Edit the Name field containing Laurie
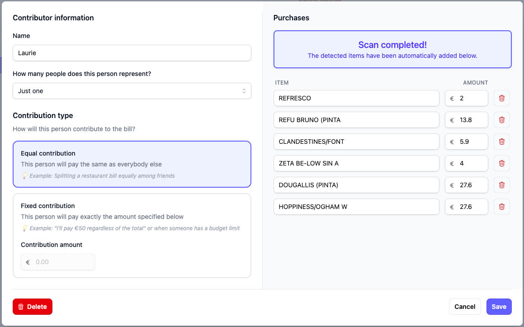The height and width of the screenshot is (327, 524). pos(132,53)
